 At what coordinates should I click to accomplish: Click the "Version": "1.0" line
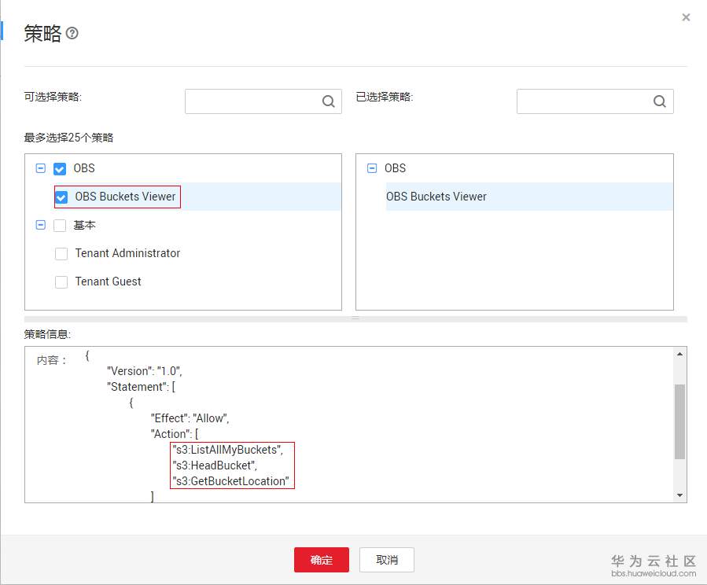tap(144, 371)
